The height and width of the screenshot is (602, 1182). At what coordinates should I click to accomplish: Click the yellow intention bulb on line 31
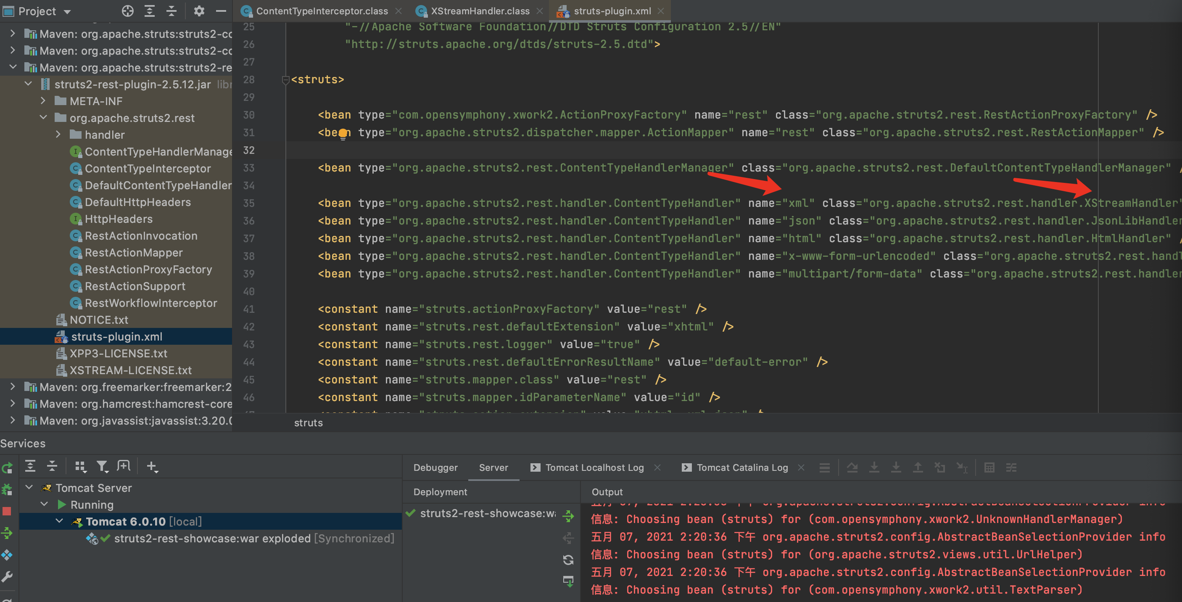coord(343,135)
